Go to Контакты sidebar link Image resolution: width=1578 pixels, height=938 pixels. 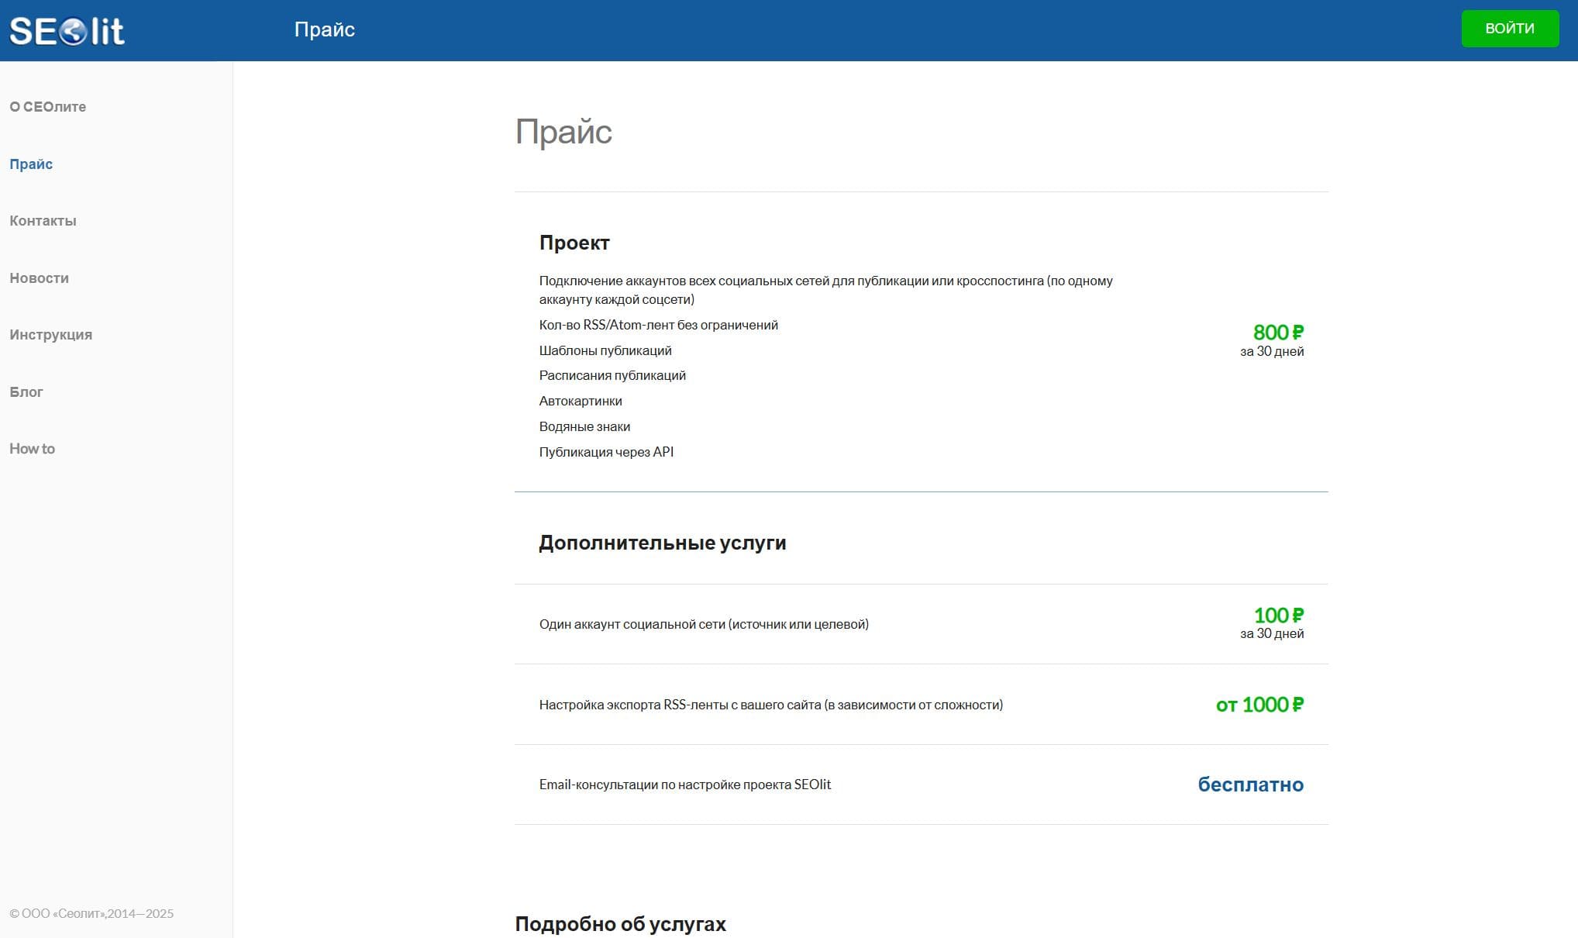click(43, 221)
